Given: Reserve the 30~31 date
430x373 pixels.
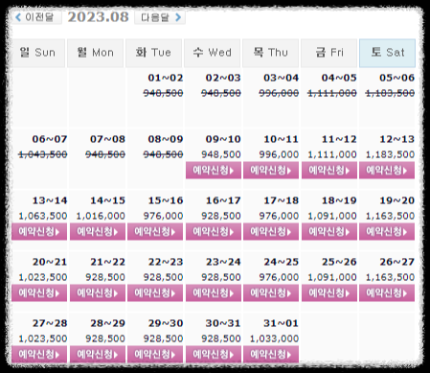Looking at the screenshot, I should [x=214, y=354].
